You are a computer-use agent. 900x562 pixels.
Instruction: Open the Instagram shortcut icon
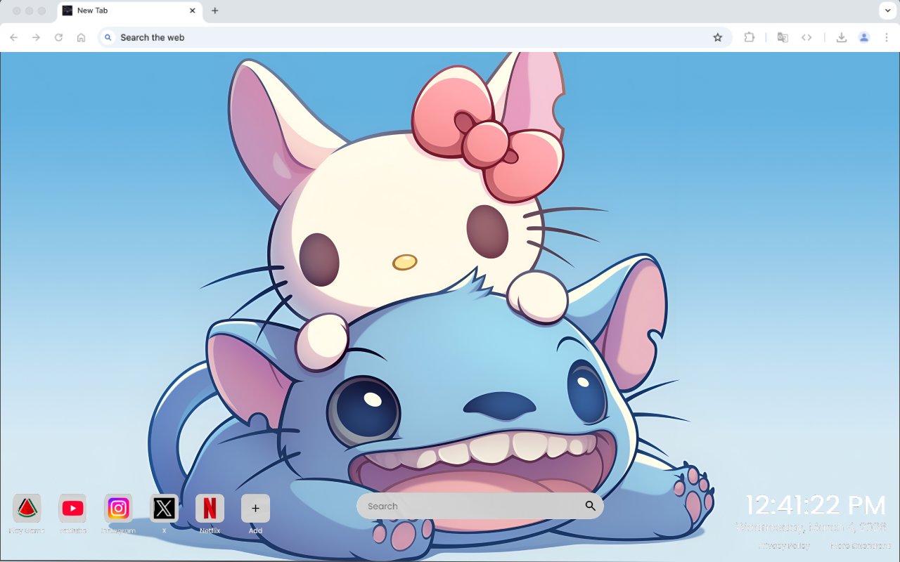pyautogui.click(x=118, y=508)
